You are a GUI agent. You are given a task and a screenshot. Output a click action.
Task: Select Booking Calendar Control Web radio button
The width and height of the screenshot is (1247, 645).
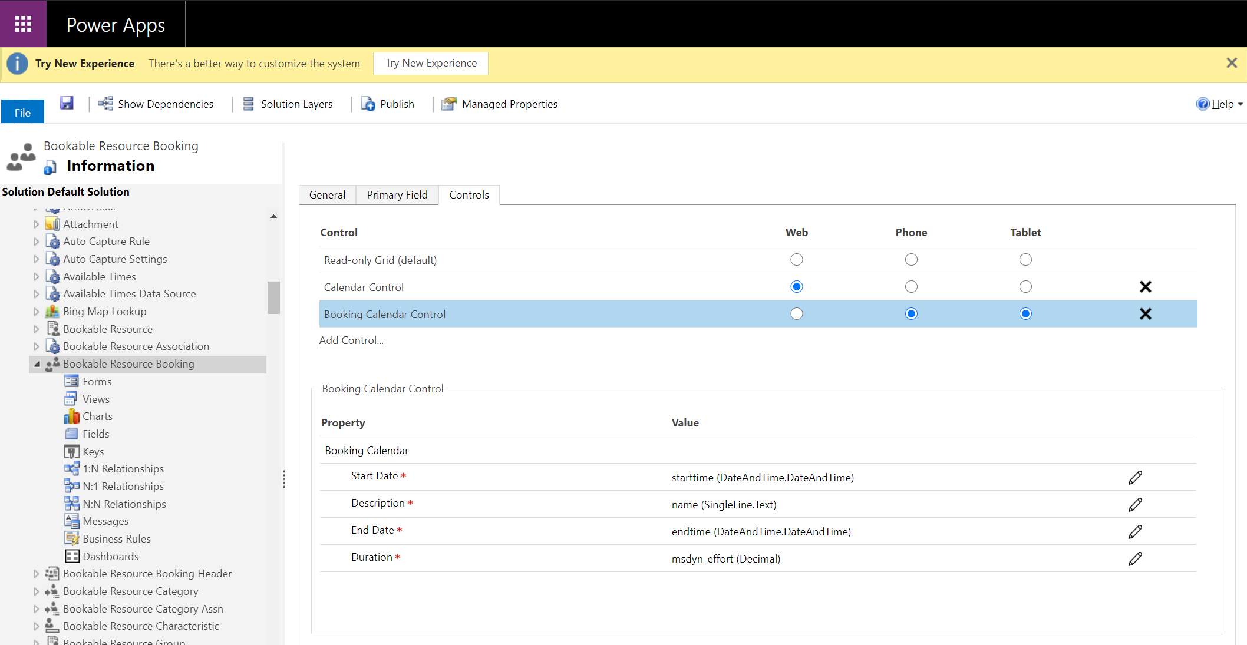pyautogui.click(x=796, y=313)
